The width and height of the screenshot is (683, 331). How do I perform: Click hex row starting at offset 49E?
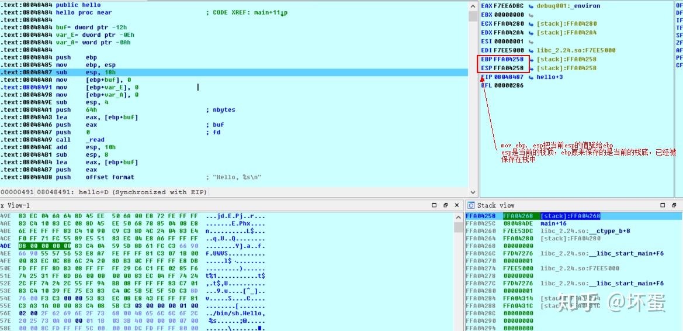(x=133, y=216)
